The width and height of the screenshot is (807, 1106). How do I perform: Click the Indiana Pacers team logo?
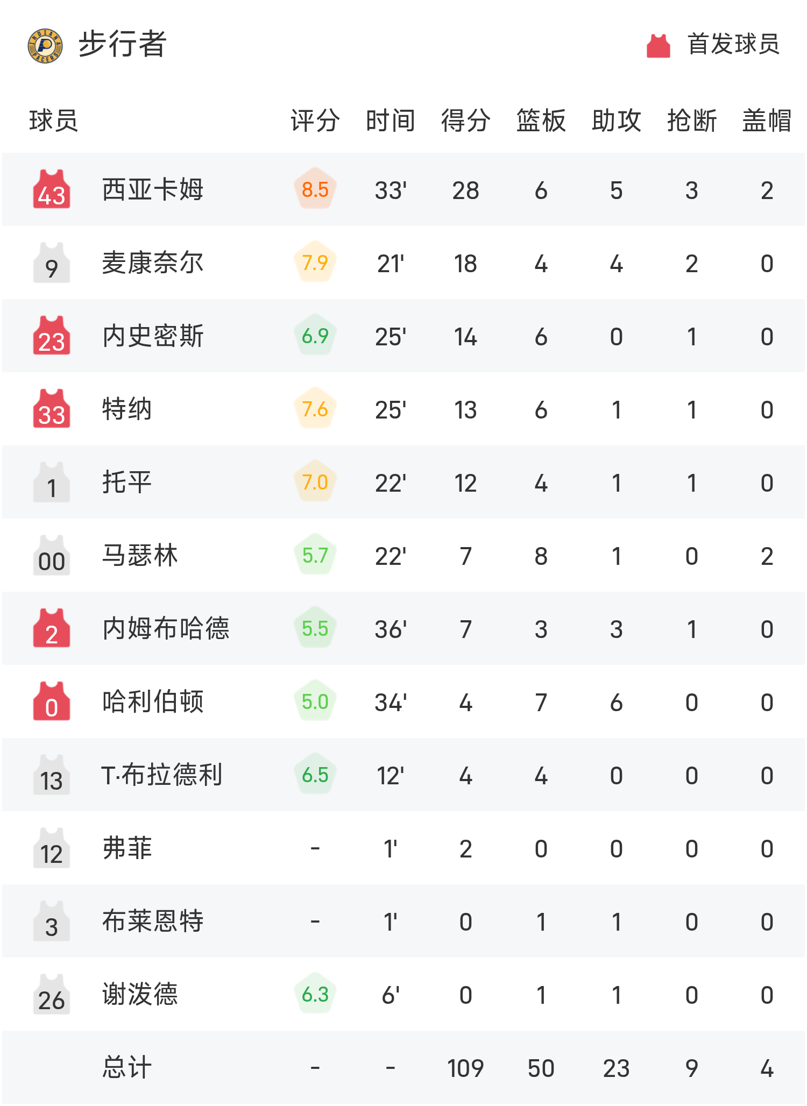pyautogui.click(x=45, y=45)
